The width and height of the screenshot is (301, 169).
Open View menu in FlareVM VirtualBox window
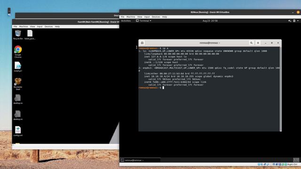click(32, 26)
